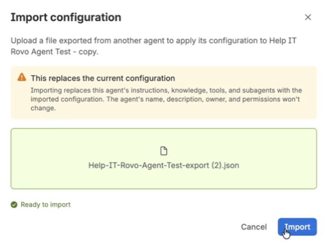
Task: Click the "Upload a file exported" description text
Action: [153, 46]
